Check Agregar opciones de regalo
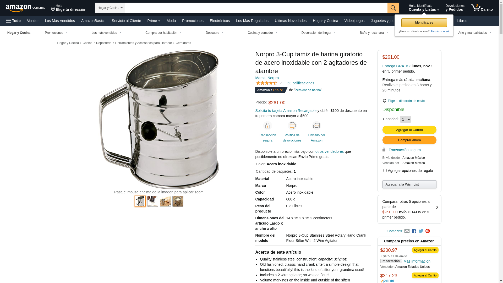503x283 pixels. (385, 171)
